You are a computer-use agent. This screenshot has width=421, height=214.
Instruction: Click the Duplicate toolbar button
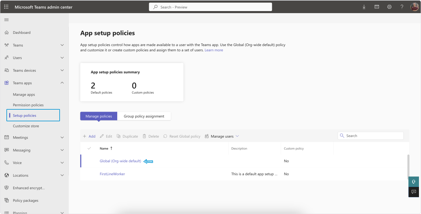coord(127,136)
